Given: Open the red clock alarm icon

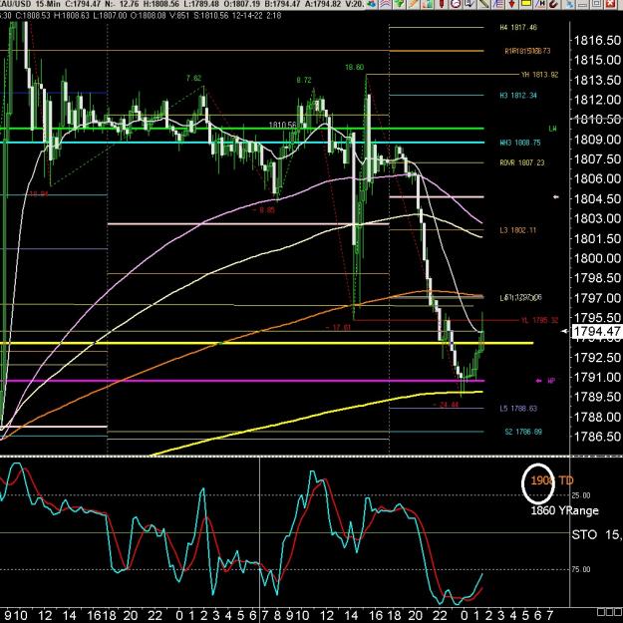Looking at the screenshot, I should pos(456,4).
